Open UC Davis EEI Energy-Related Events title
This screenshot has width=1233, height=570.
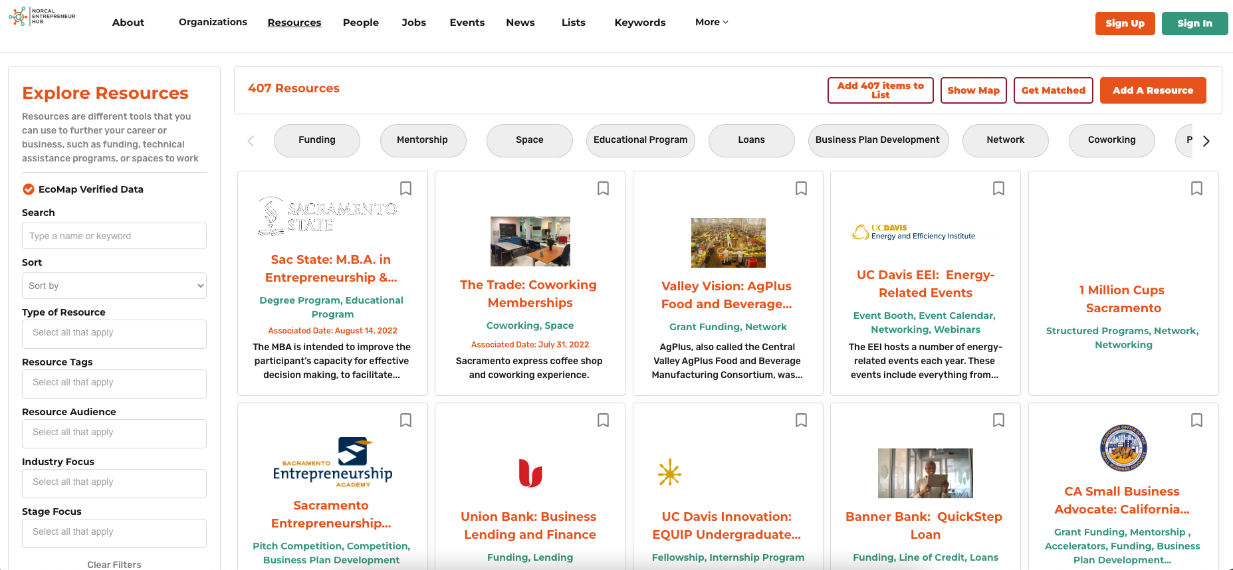coord(925,284)
